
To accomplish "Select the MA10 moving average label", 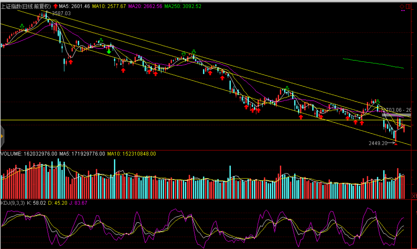I will pos(109,6).
